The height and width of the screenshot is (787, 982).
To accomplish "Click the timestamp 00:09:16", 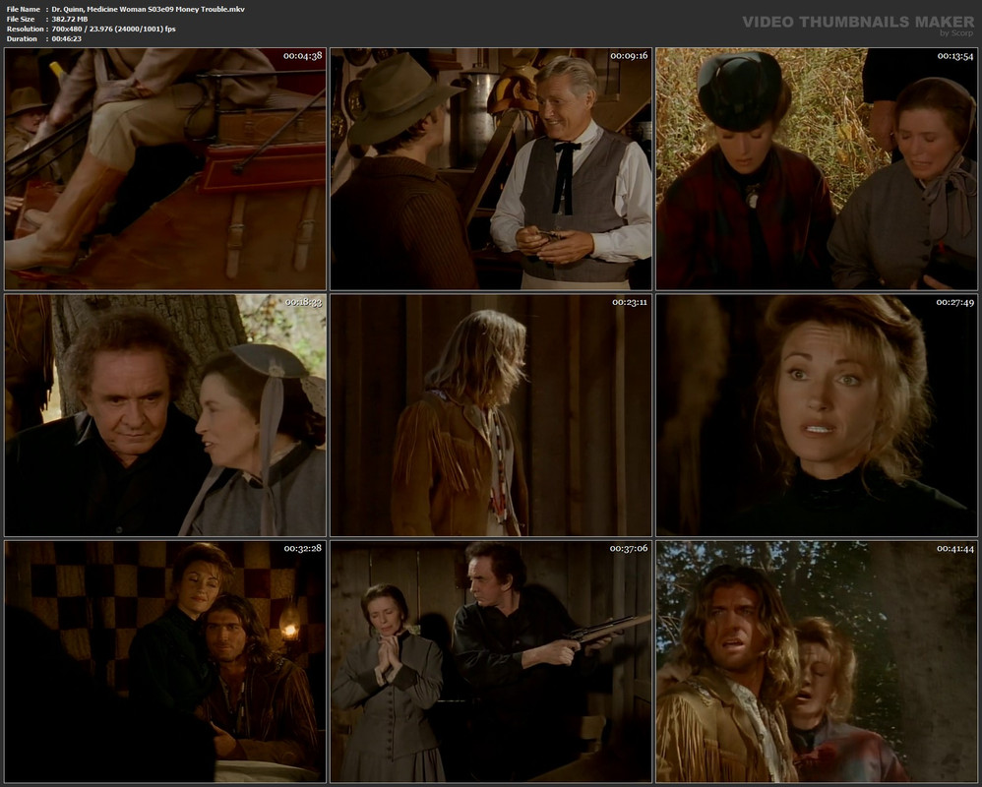I will click(x=629, y=56).
